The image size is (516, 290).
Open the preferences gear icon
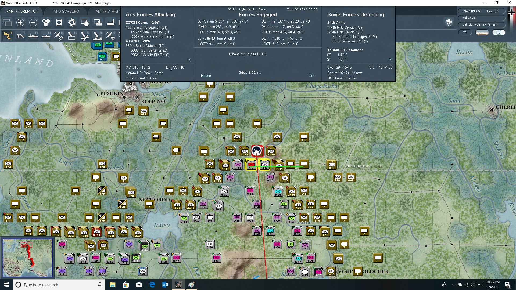72,23
